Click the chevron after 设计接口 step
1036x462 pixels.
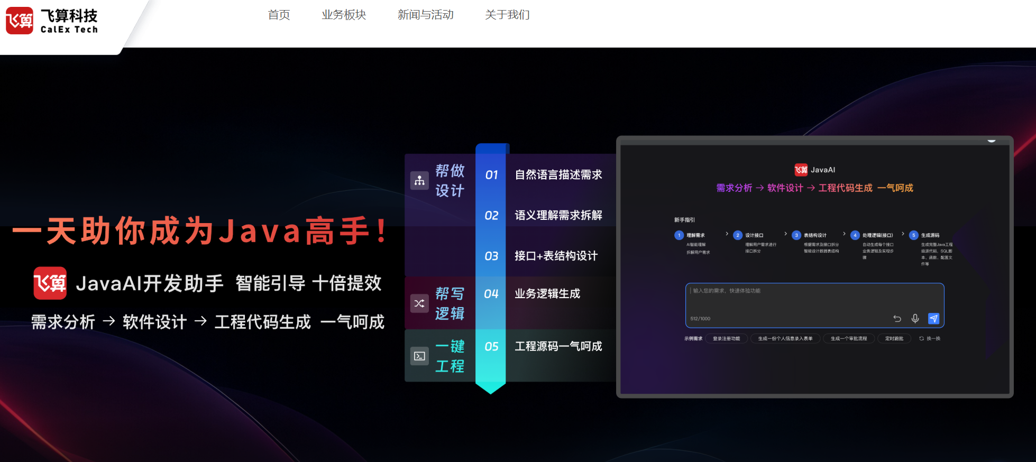786,234
